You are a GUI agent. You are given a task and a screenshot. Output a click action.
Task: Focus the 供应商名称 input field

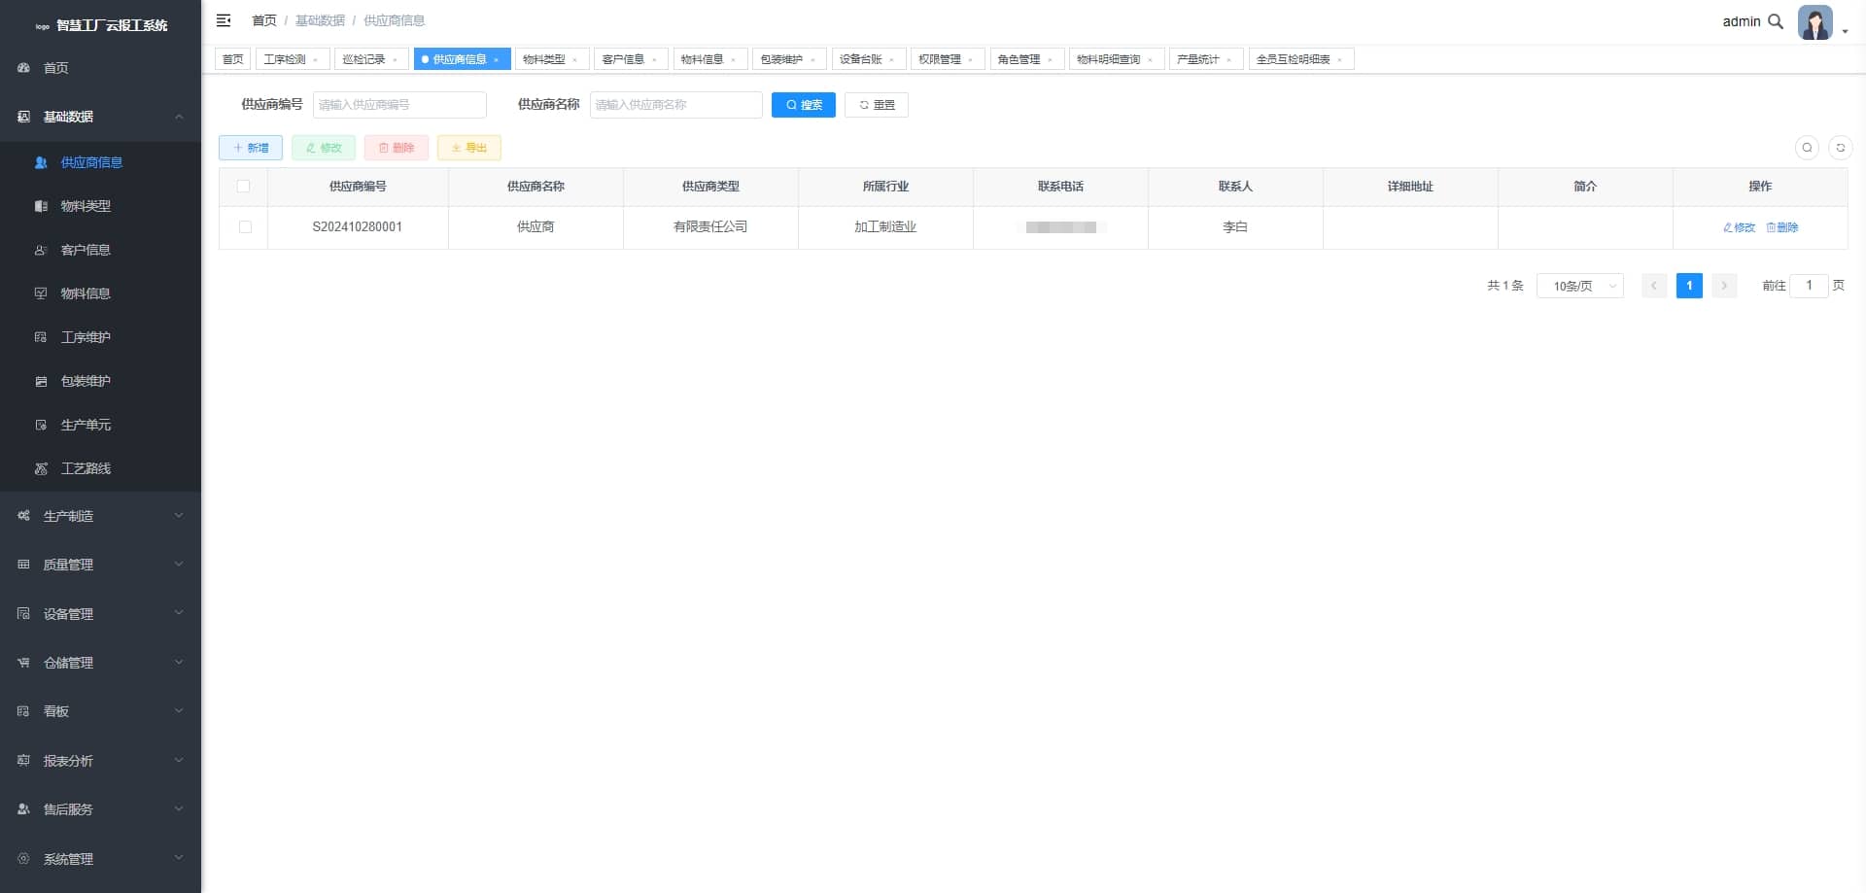(676, 105)
